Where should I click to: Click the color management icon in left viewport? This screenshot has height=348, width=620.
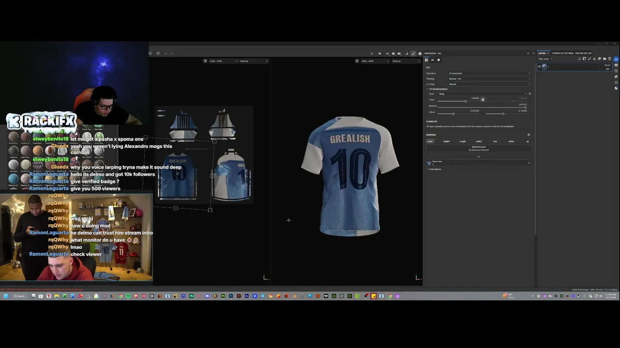tap(205, 61)
